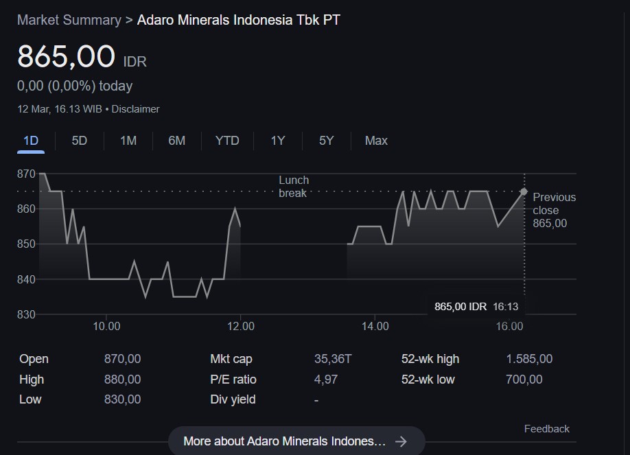The width and height of the screenshot is (630, 455).
Task: Click the P/E ratio value 4,97
Action: point(325,379)
